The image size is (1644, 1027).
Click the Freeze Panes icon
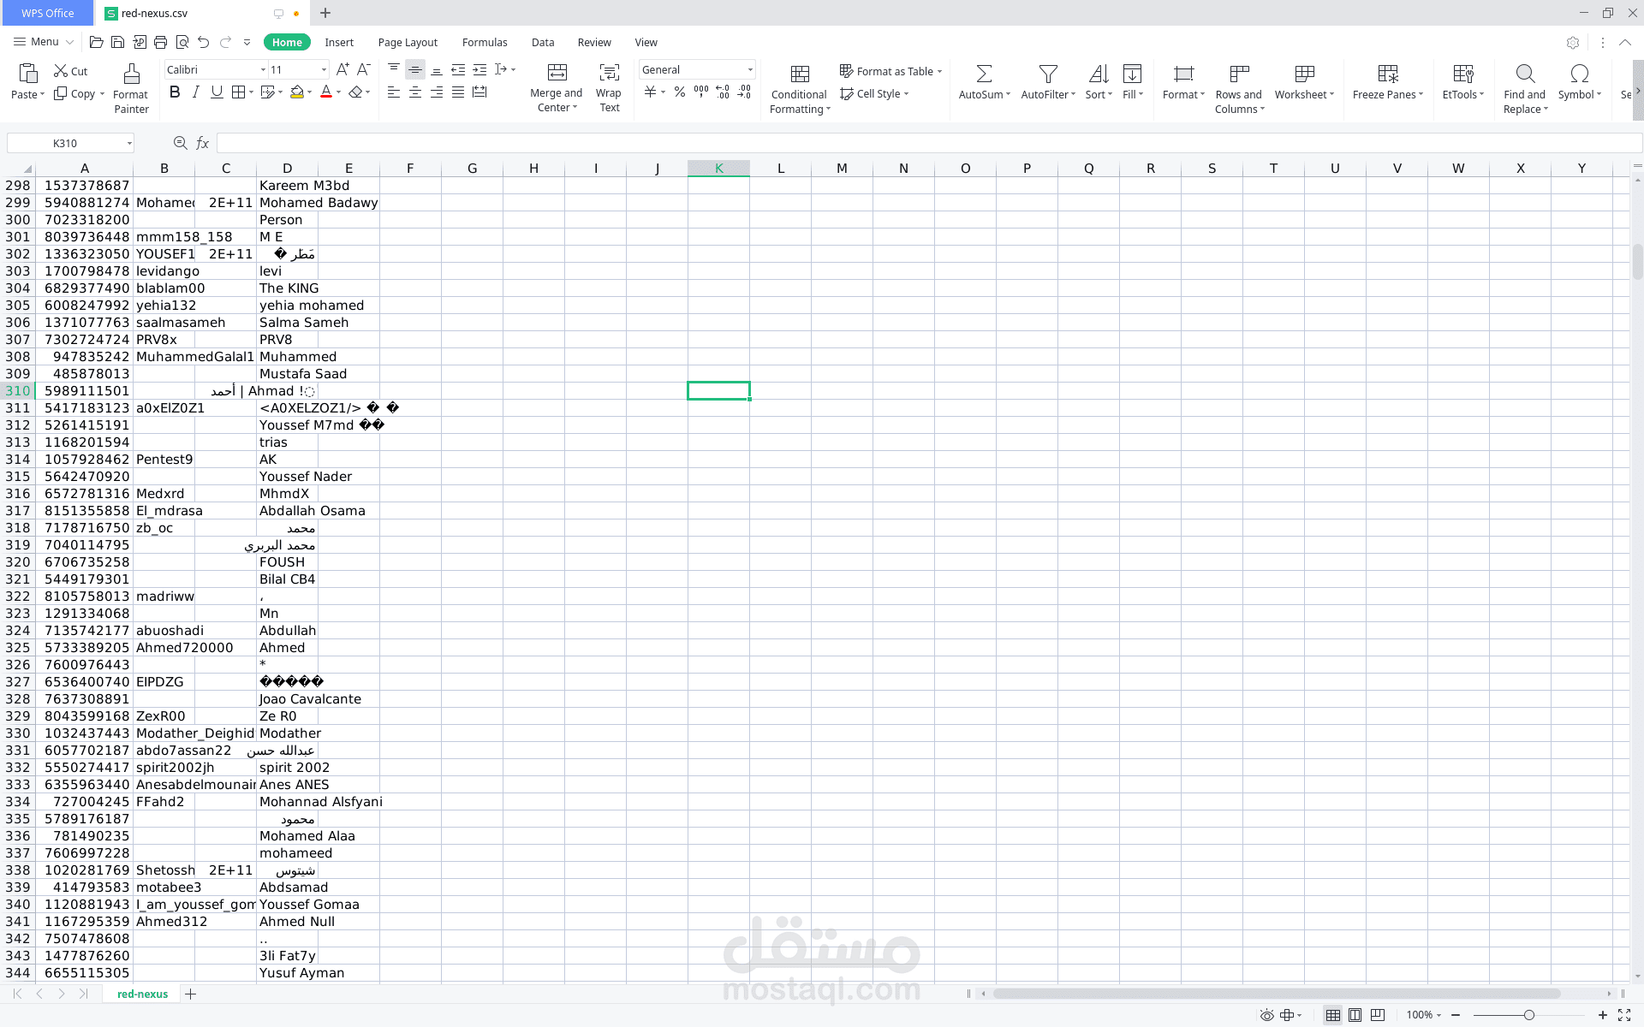pyautogui.click(x=1387, y=74)
